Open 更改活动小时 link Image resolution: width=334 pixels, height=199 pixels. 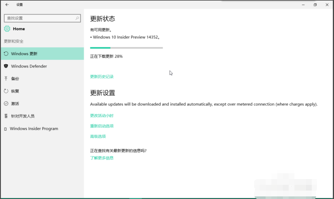[102, 115]
